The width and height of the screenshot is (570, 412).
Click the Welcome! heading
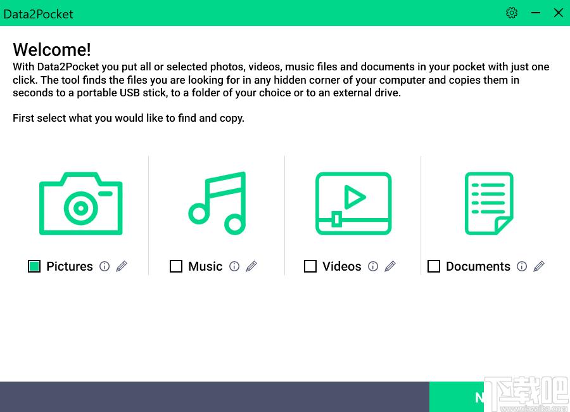click(52, 49)
